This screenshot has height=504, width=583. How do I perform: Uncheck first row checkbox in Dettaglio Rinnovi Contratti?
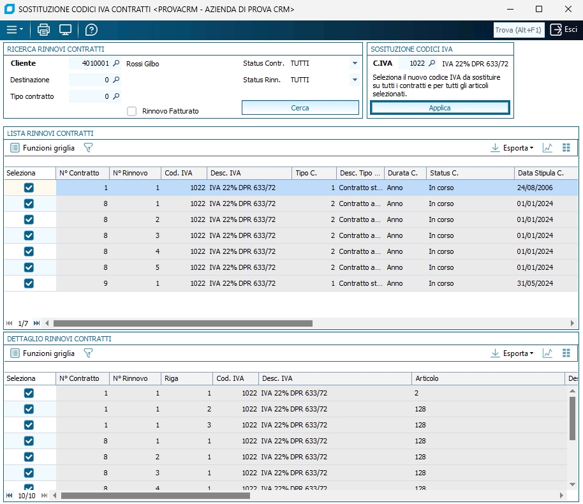pos(29,393)
